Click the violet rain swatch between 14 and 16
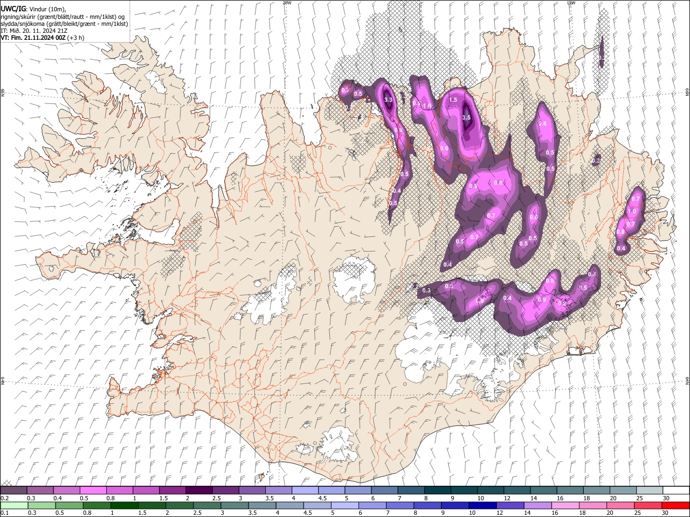This screenshot has height=517, width=690. tap(538, 505)
